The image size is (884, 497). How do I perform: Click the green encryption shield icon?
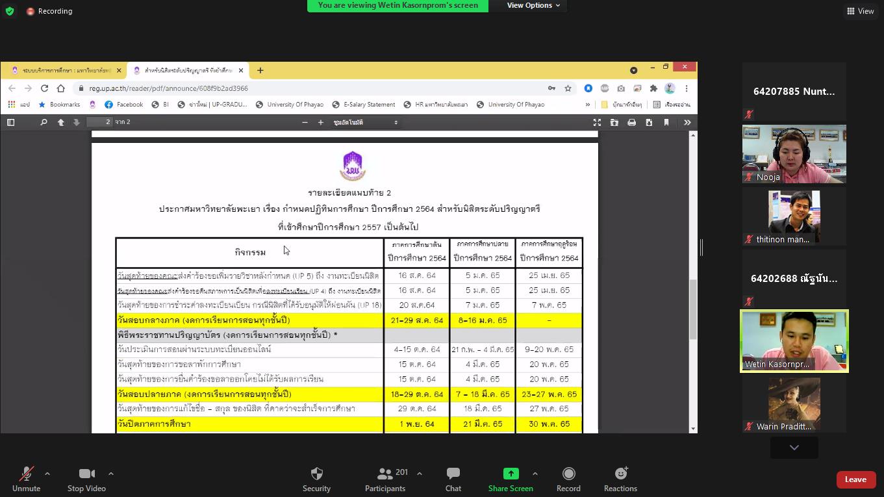[x=9, y=11]
